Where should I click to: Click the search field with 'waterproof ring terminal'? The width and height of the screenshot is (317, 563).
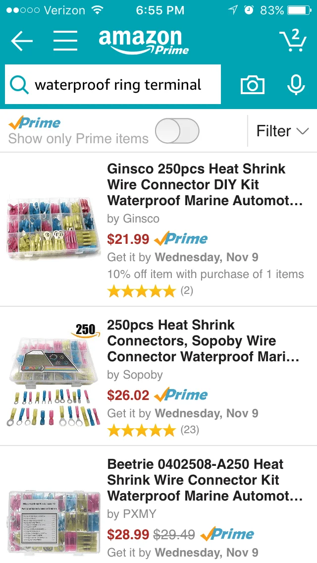point(119,85)
